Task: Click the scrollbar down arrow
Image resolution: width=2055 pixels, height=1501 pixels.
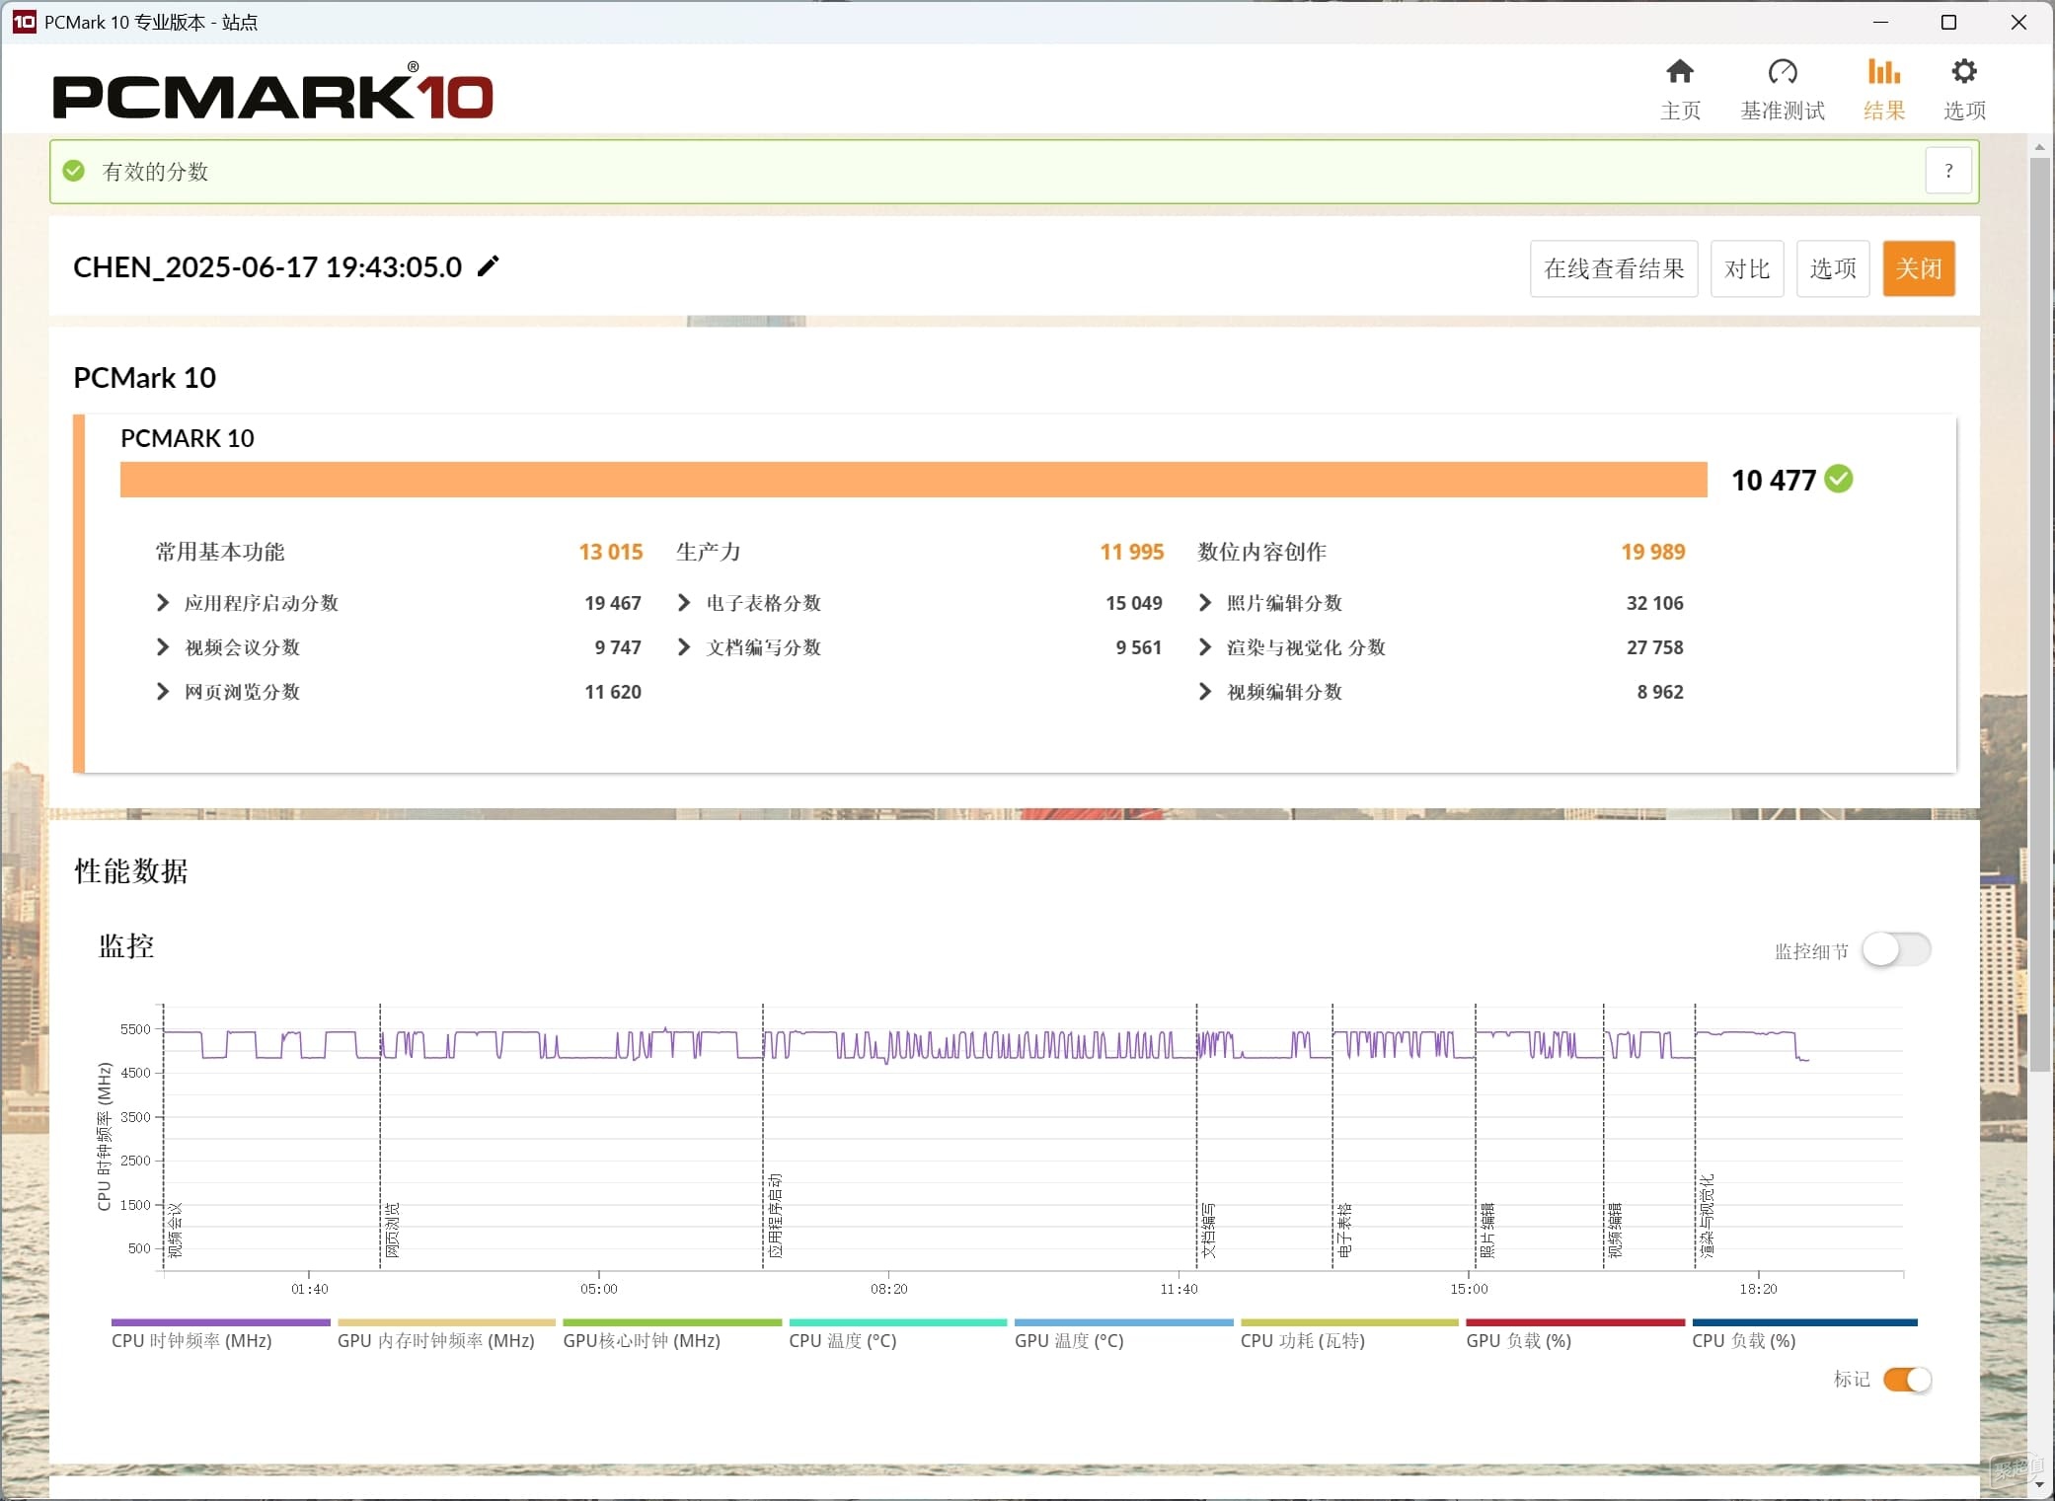Action: [x=2039, y=1484]
